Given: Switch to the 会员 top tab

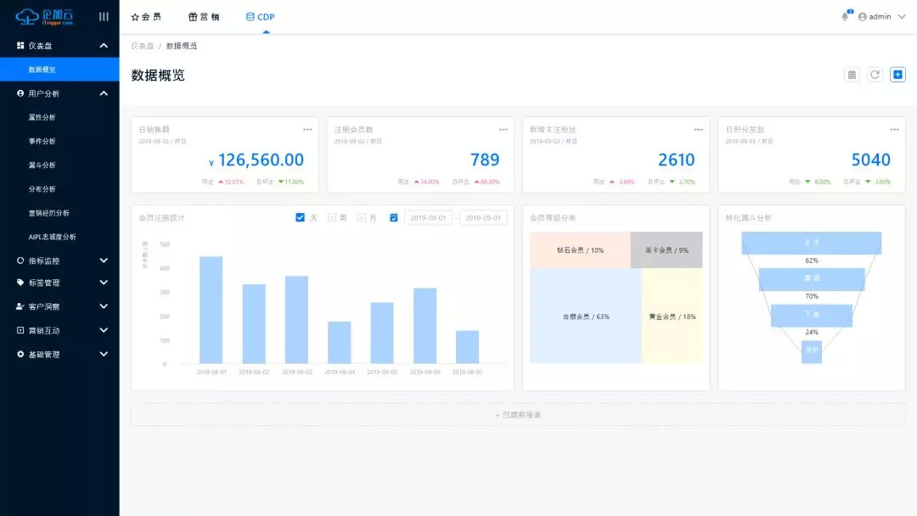Looking at the screenshot, I should pos(146,17).
